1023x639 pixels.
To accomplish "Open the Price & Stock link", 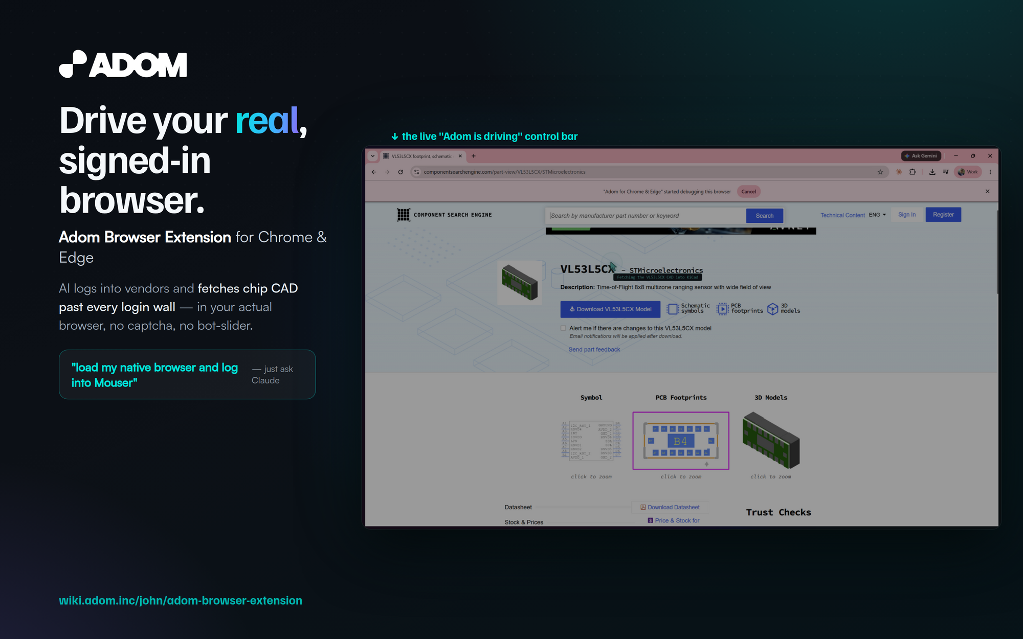I will 674,520.
